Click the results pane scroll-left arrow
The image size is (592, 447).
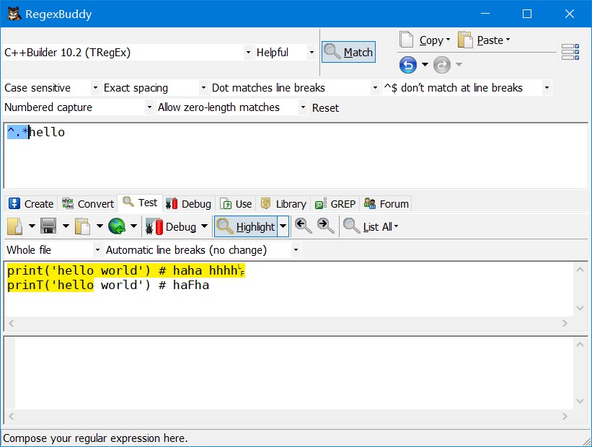[x=12, y=416]
